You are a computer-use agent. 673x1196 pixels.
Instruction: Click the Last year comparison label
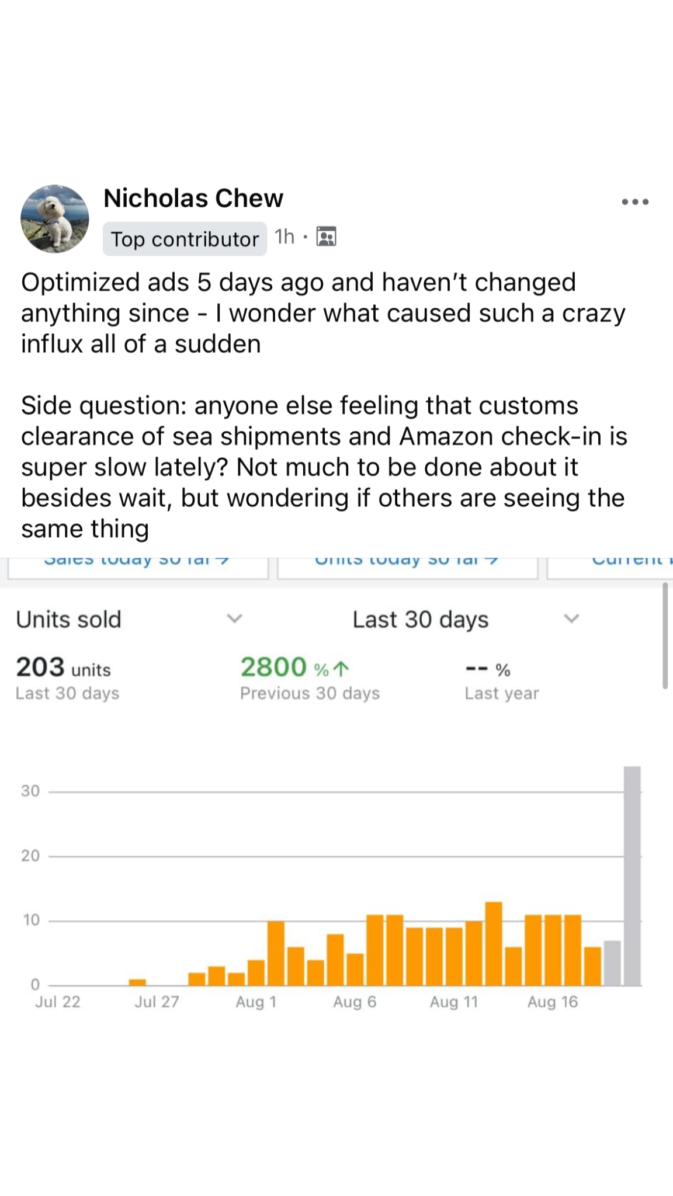pyautogui.click(x=502, y=693)
